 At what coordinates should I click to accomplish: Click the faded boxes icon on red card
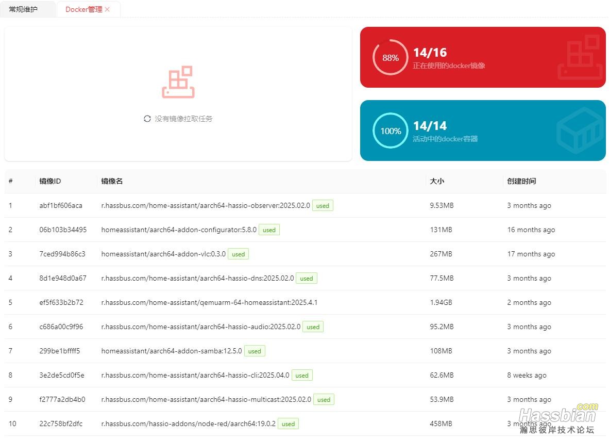point(580,57)
